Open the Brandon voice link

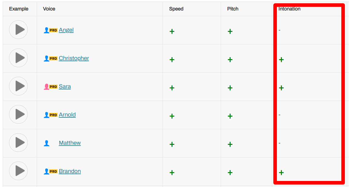[x=70, y=171]
